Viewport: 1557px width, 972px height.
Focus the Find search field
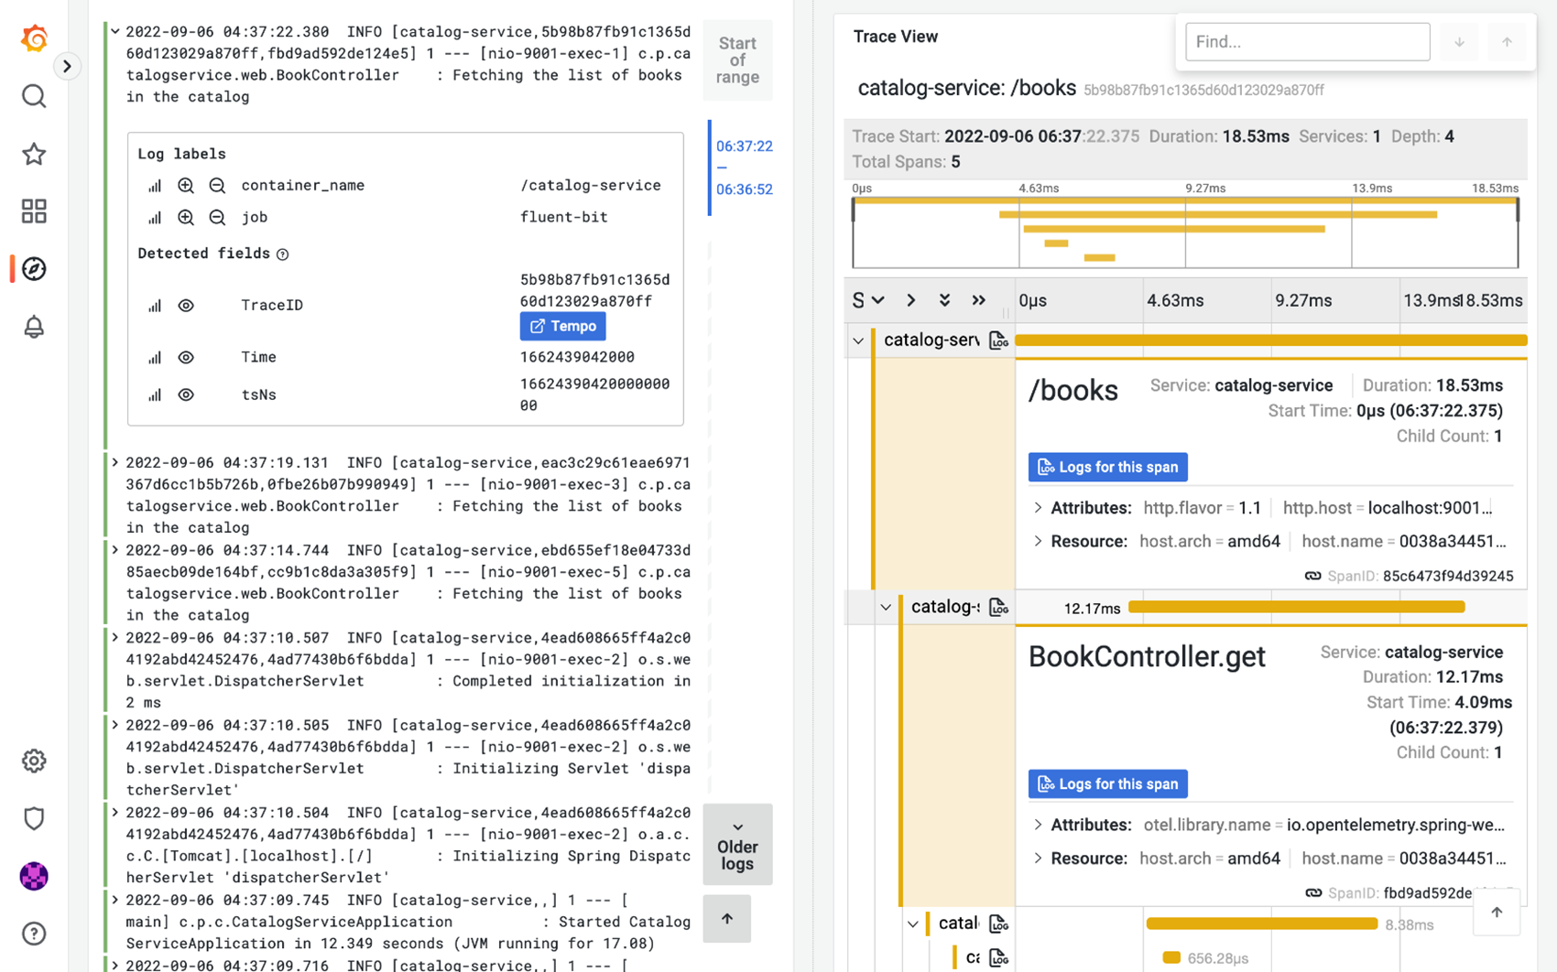[x=1307, y=42]
